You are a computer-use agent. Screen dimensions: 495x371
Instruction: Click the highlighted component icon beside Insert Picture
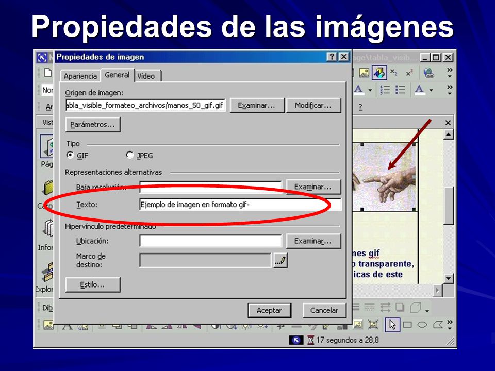(379, 73)
